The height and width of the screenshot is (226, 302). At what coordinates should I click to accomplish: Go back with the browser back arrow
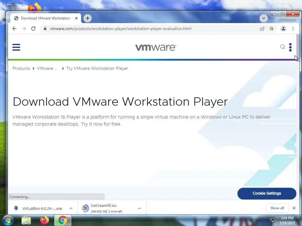[x=14, y=29]
